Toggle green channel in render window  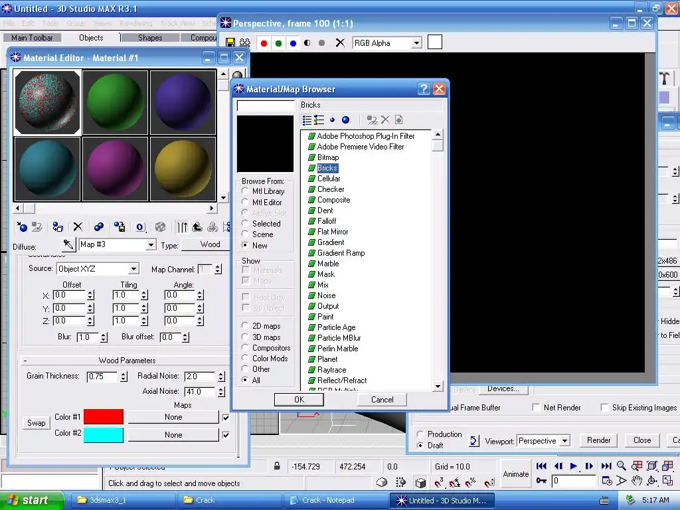click(278, 43)
